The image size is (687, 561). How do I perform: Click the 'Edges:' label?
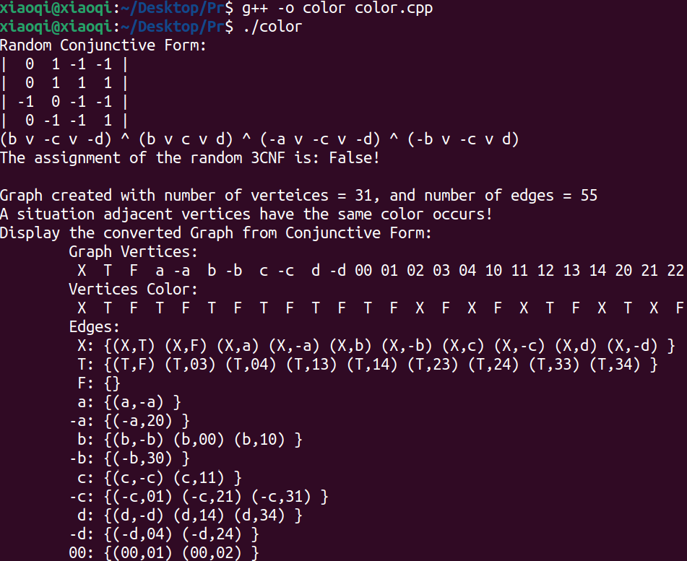click(x=94, y=326)
